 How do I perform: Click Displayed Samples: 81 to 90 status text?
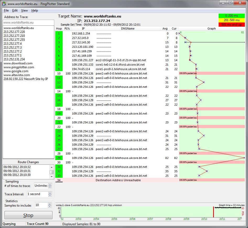[x=81, y=224]
